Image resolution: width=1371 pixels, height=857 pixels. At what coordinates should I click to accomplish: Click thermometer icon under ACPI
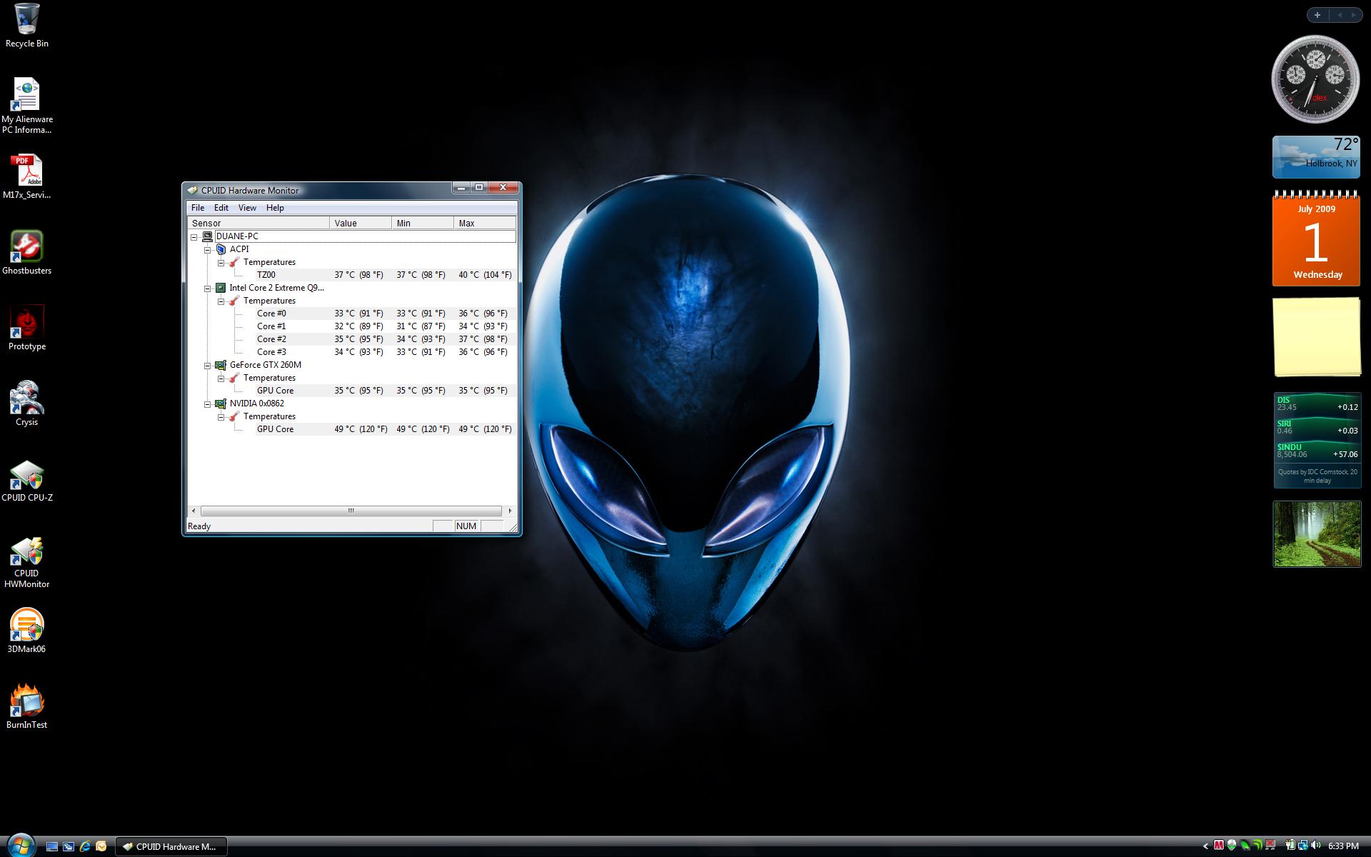click(x=234, y=262)
